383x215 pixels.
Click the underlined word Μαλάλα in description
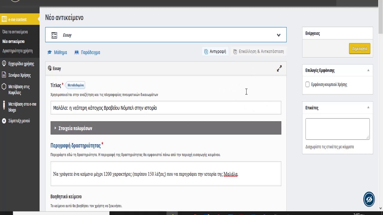coord(230,174)
